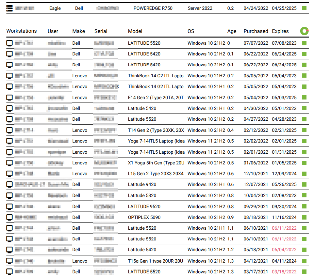This screenshot has width=314, height=275.
Task: Click the green status square in the POWEREDGE R750 row
Action: (x=305, y=8)
